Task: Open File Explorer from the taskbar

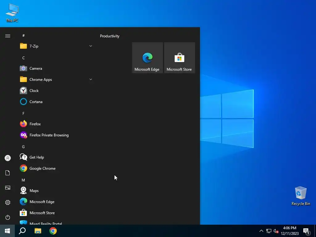Action: (38, 231)
